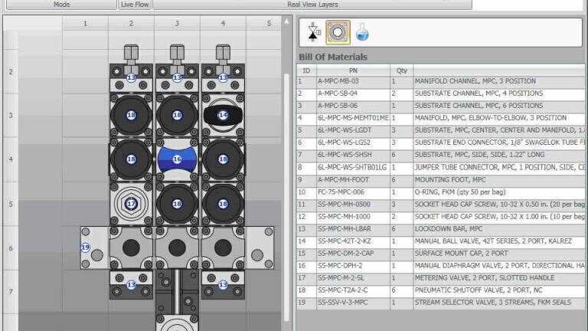Screen dimensions: 588x331
Task: Click the manual ball valve marked 14
Action: (x=223, y=115)
